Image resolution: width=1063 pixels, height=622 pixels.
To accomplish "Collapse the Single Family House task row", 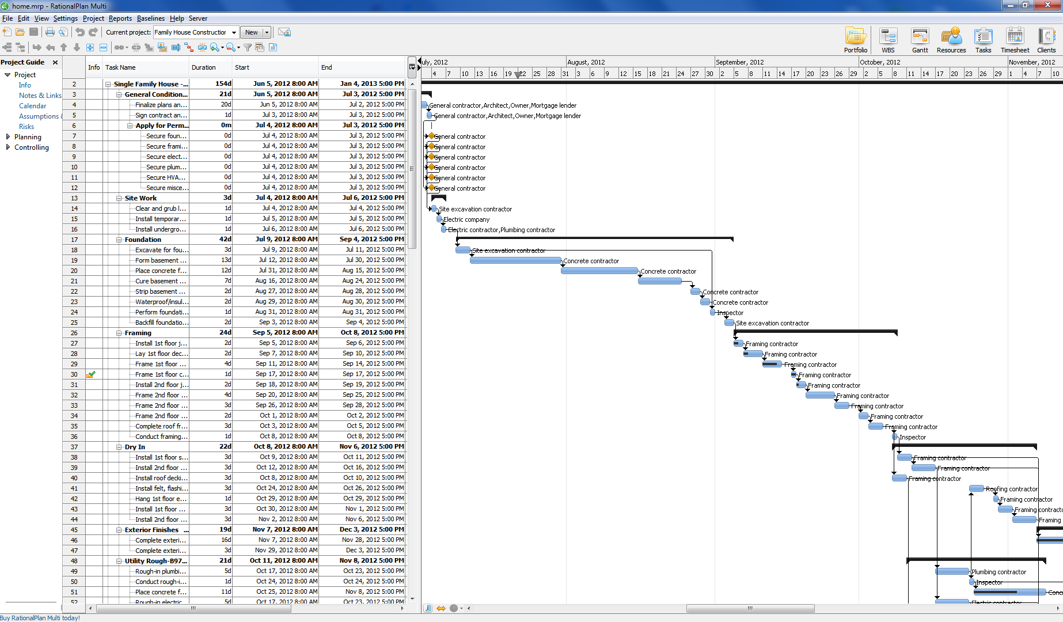I will [108, 84].
